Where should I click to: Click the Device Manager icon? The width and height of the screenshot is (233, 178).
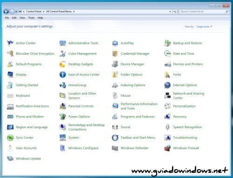point(115,64)
